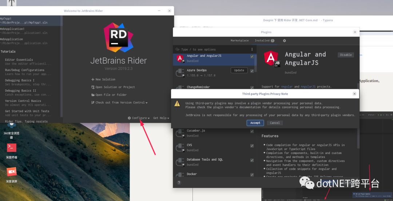
Task: Select the Docker plugin icon
Action: click(180, 175)
